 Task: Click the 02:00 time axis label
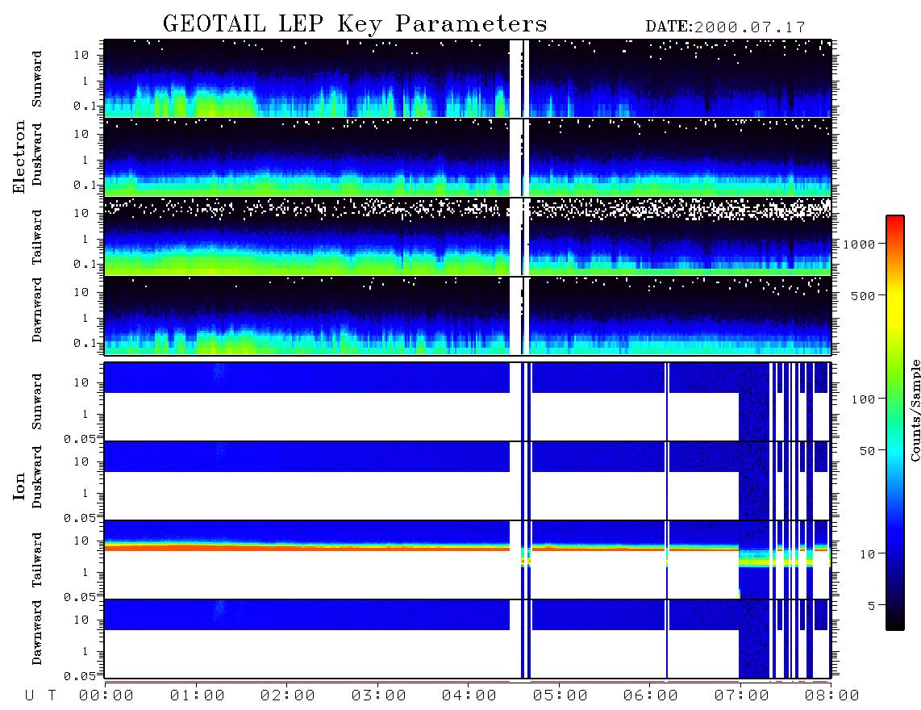pos(288,696)
